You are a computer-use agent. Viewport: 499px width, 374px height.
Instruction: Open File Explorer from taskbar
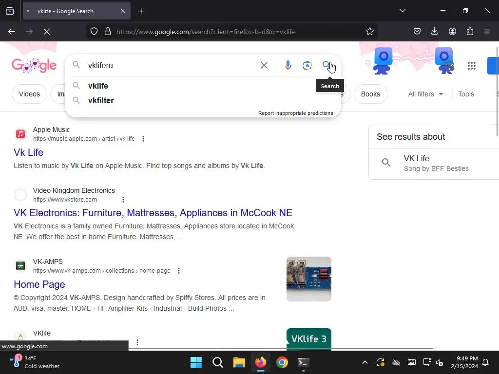(x=239, y=362)
